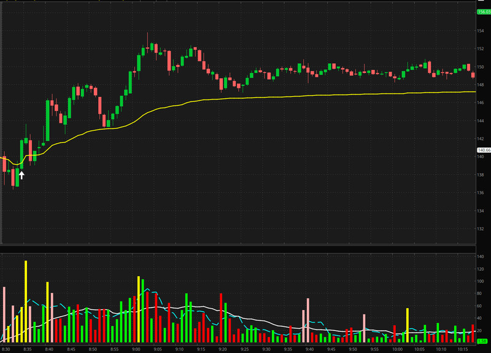Viewport: 491px width, 353px height.
Task: Click the 100 volume axis label
Action: pyautogui.click(x=481, y=281)
